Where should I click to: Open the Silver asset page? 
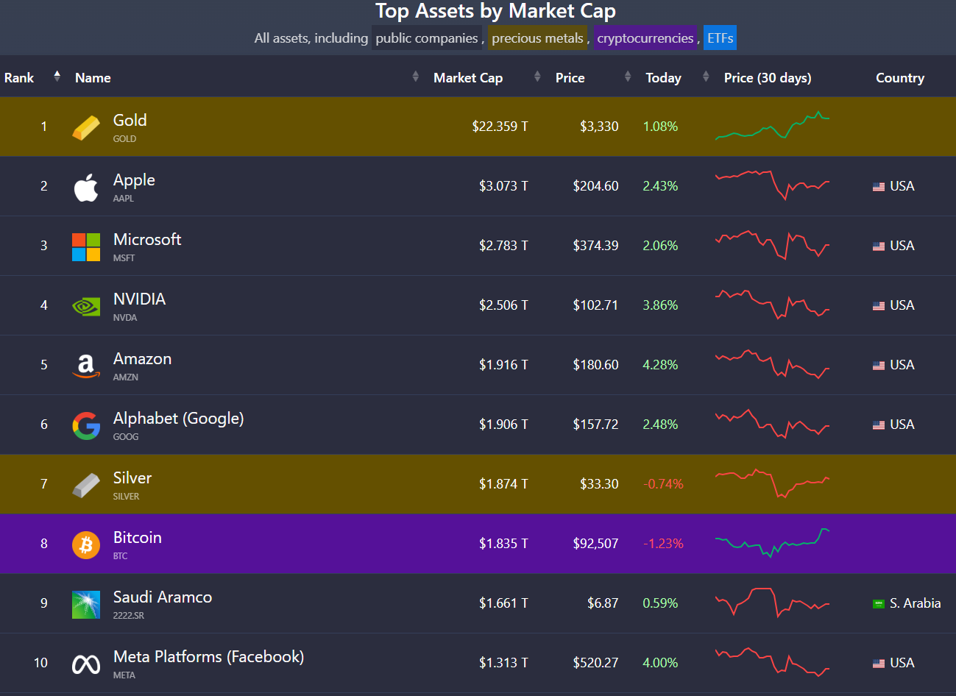click(x=132, y=478)
